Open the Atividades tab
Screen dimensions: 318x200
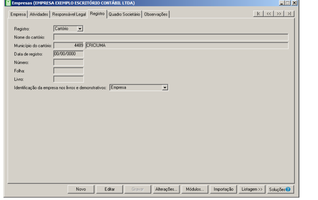click(39, 15)
